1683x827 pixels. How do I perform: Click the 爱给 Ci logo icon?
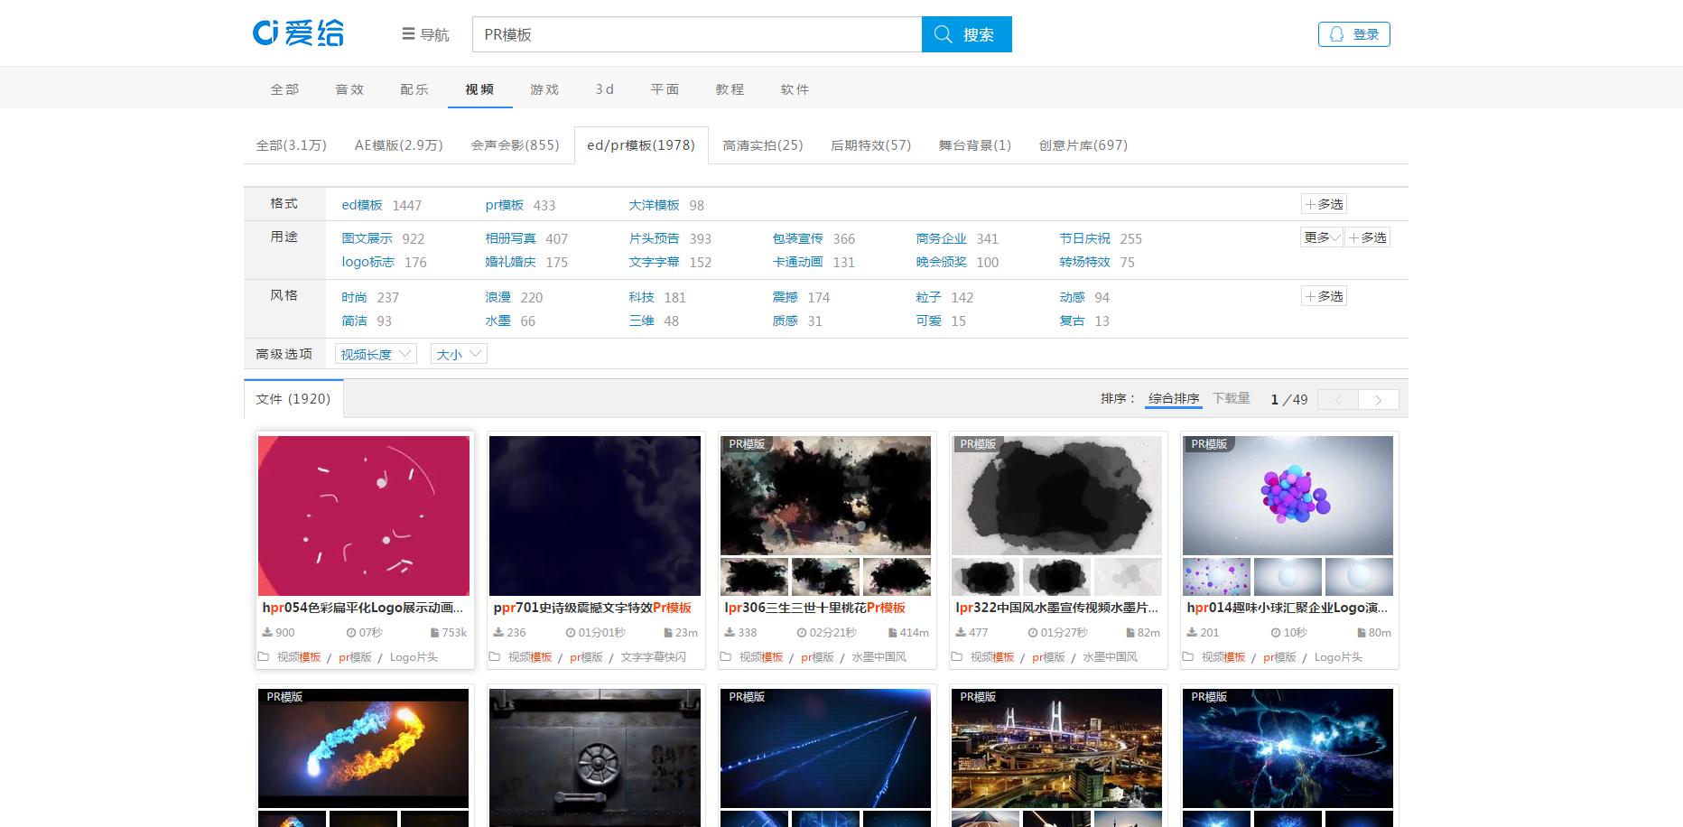click(x=265, y=33)
